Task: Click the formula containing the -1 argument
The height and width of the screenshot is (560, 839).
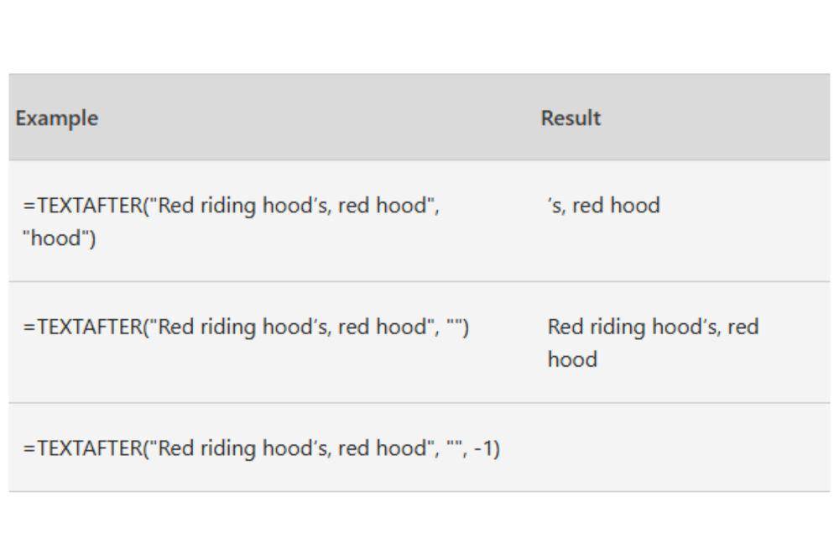Action: 261,448
